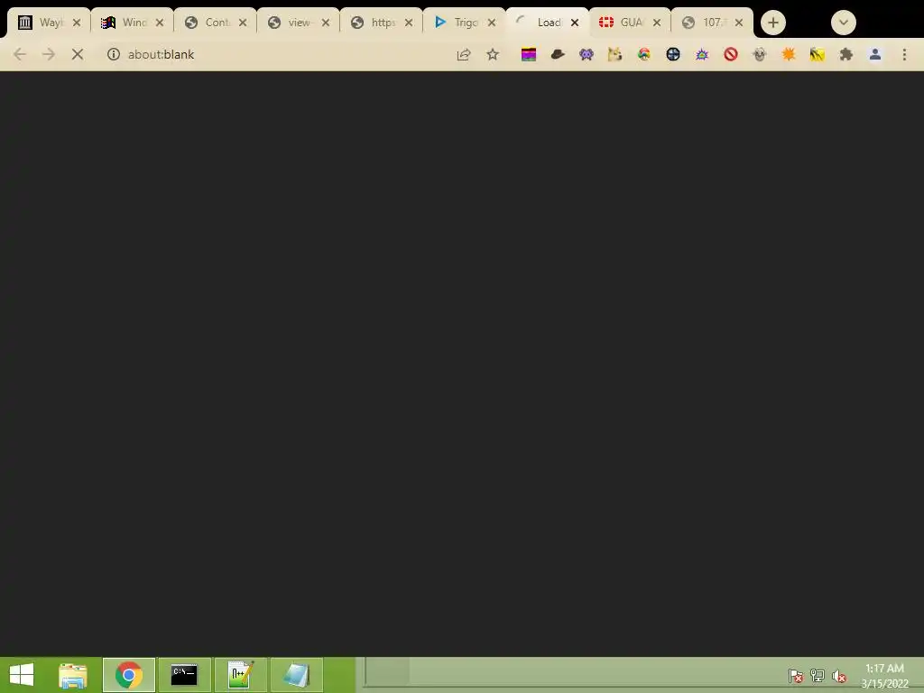This screenshot has width=924, height=693.
Task: Close the '107' tab
Action: [x=739, y=23]
